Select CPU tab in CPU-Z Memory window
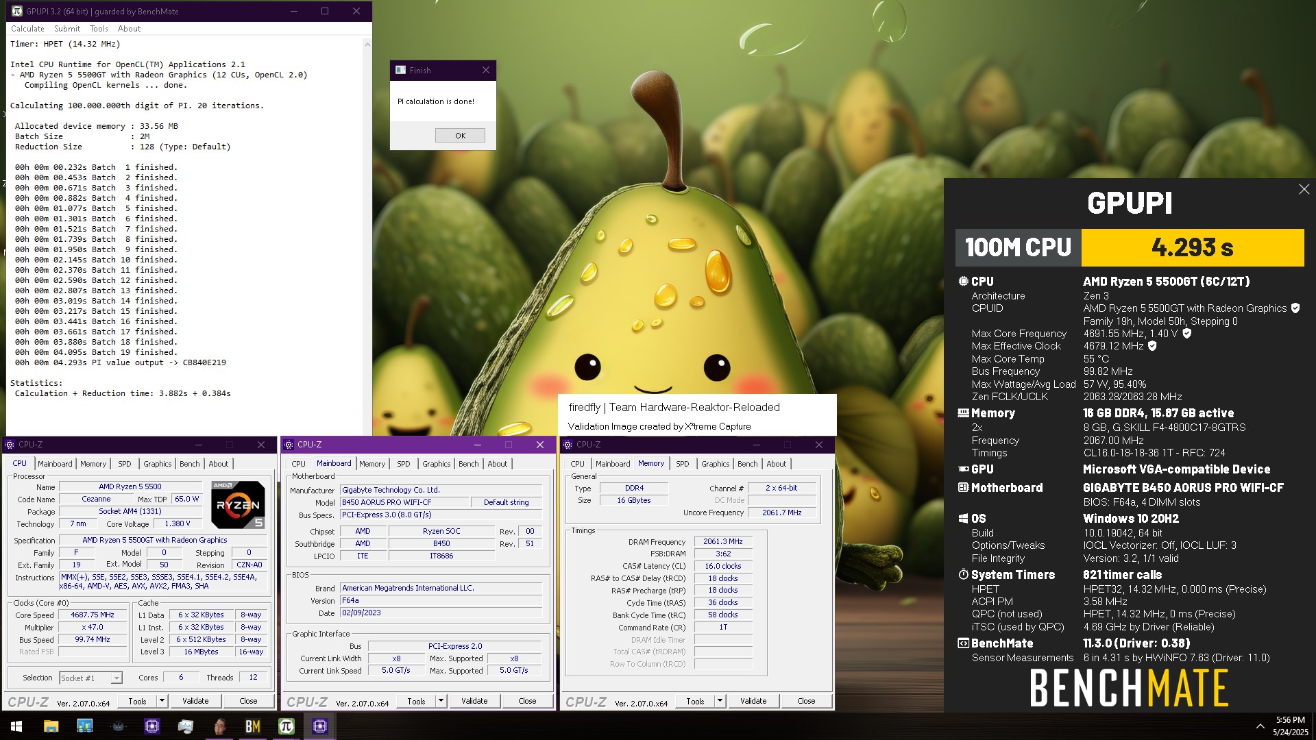Image resolution: width=1316 pixels, height=740 pixels. coord(577,464)
